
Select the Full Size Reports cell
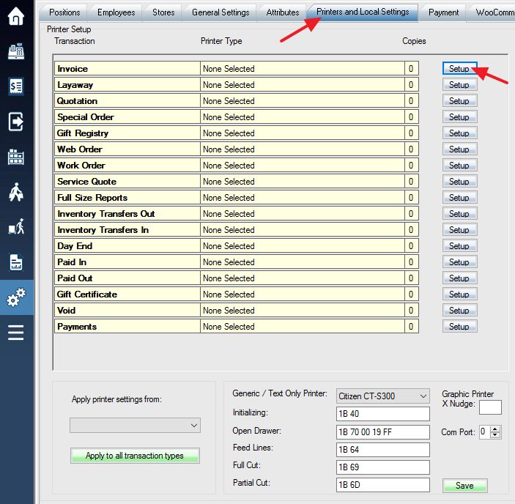pos(127,197)
